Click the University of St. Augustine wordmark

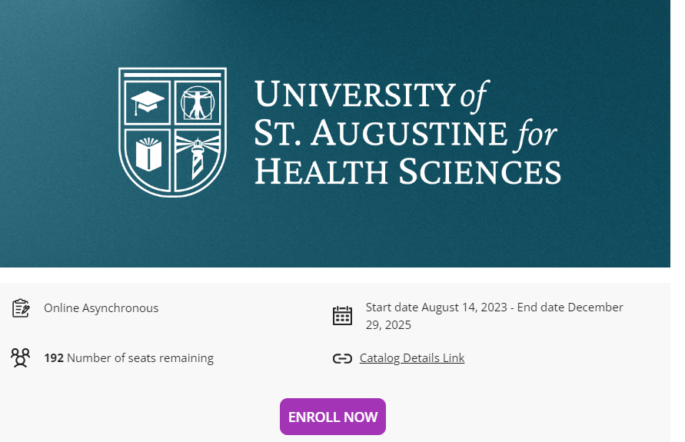pyautogui.click(x=407, y=132)
